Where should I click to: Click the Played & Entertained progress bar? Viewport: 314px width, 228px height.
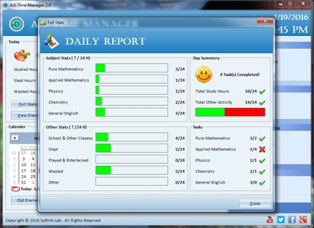click(x=131, y=160)
